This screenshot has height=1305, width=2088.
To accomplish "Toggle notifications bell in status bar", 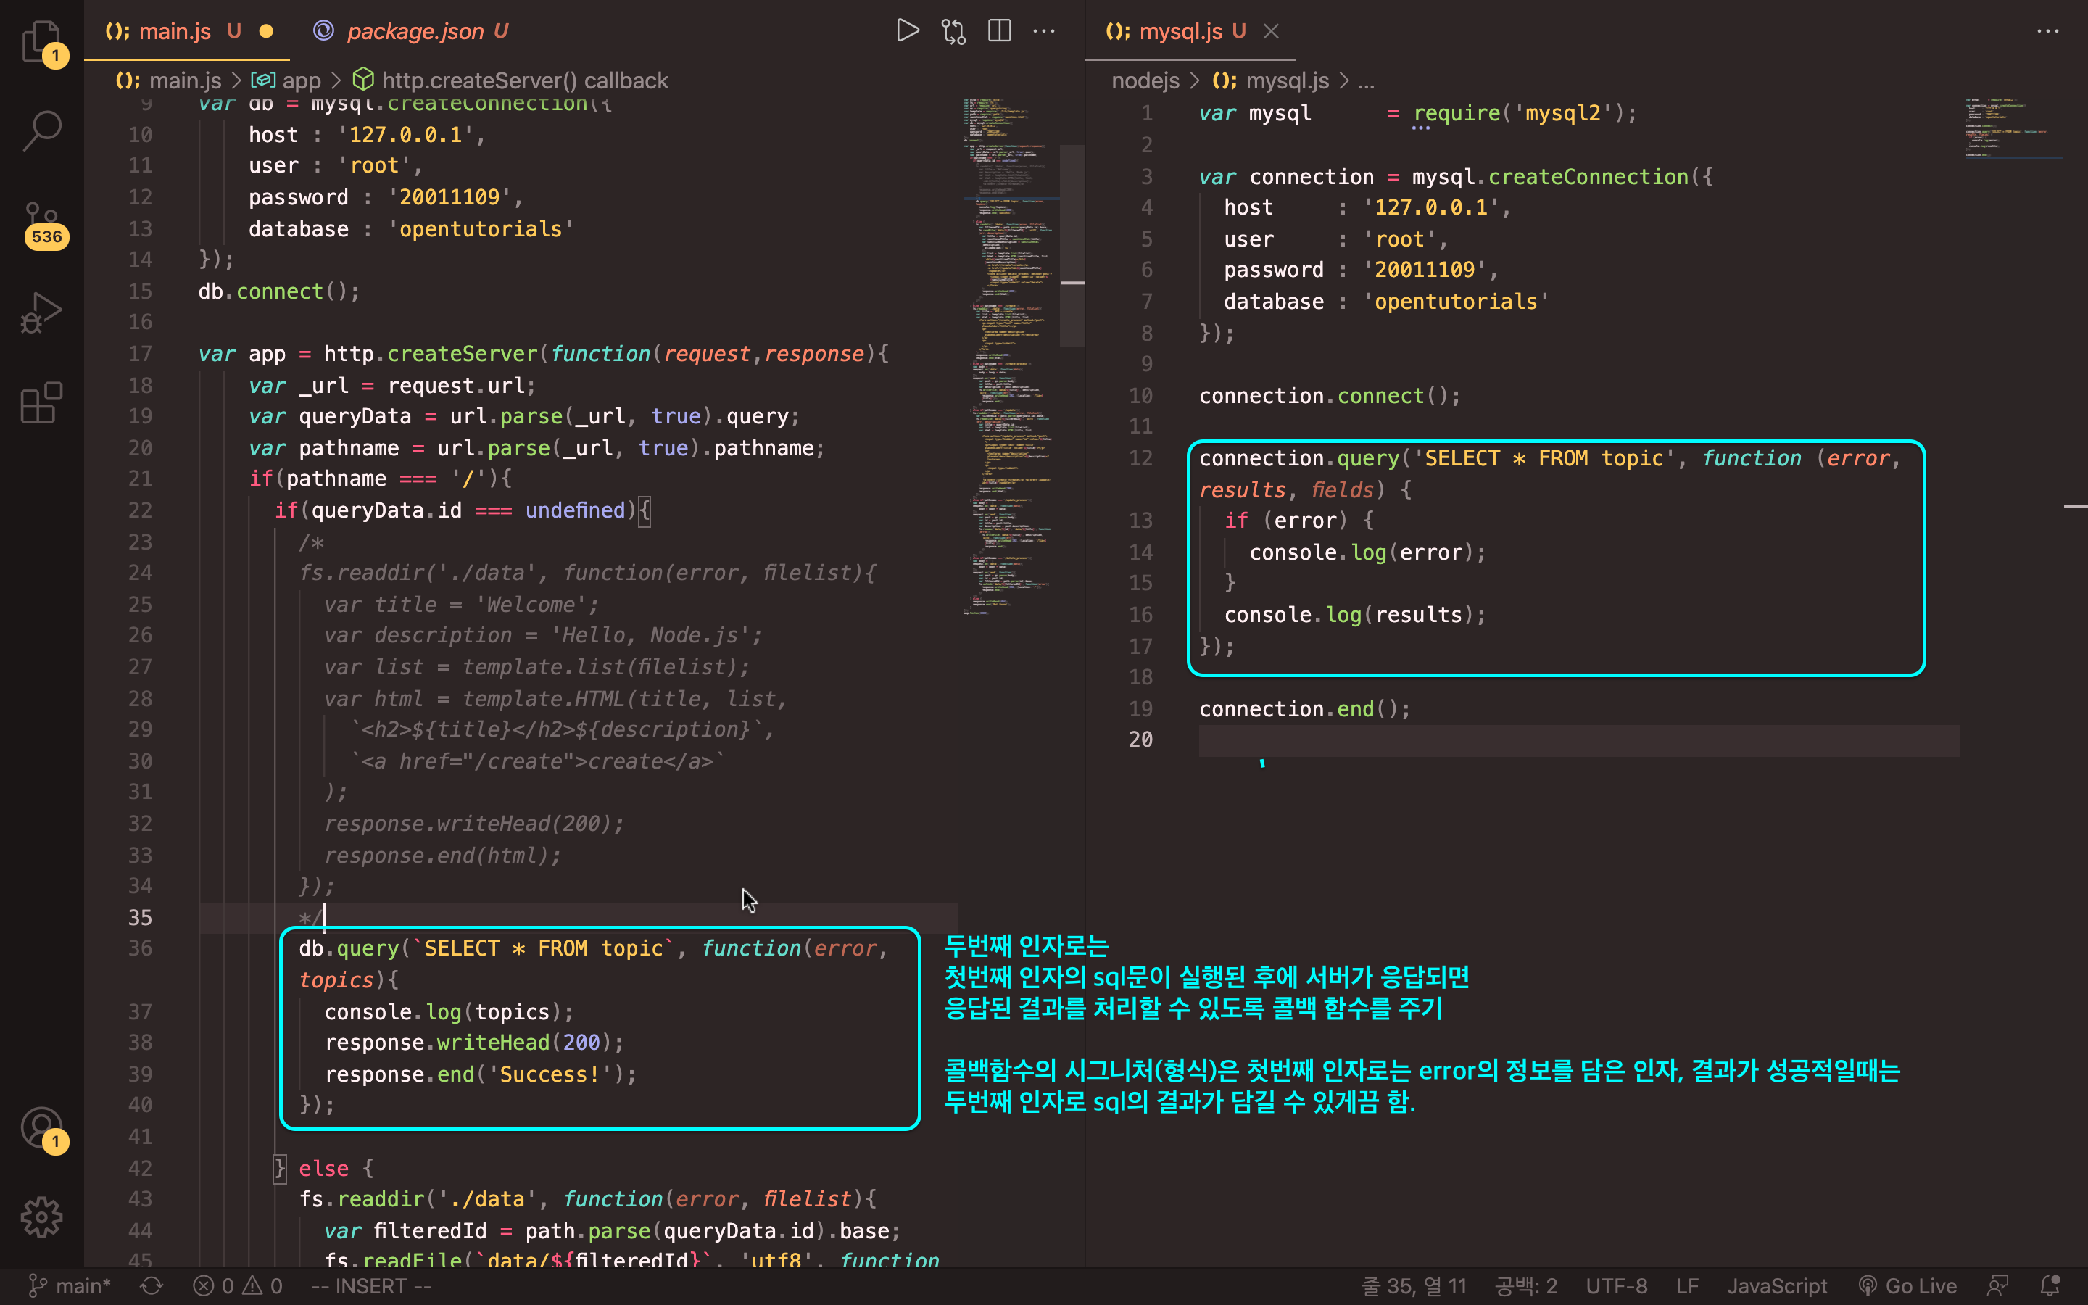I will tap(2050, 1286).
